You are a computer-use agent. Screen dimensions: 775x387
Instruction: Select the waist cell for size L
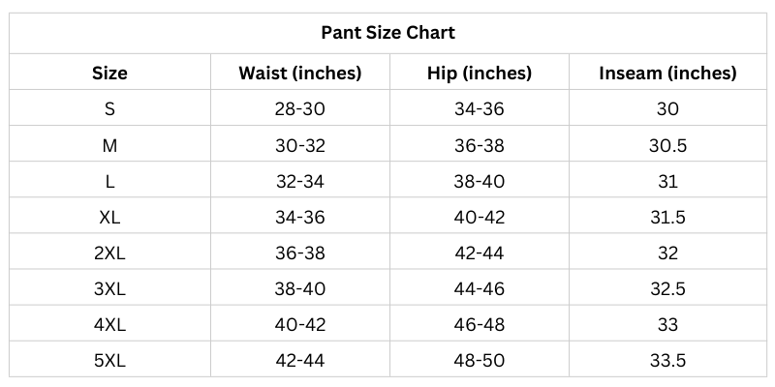click(300, 182)
